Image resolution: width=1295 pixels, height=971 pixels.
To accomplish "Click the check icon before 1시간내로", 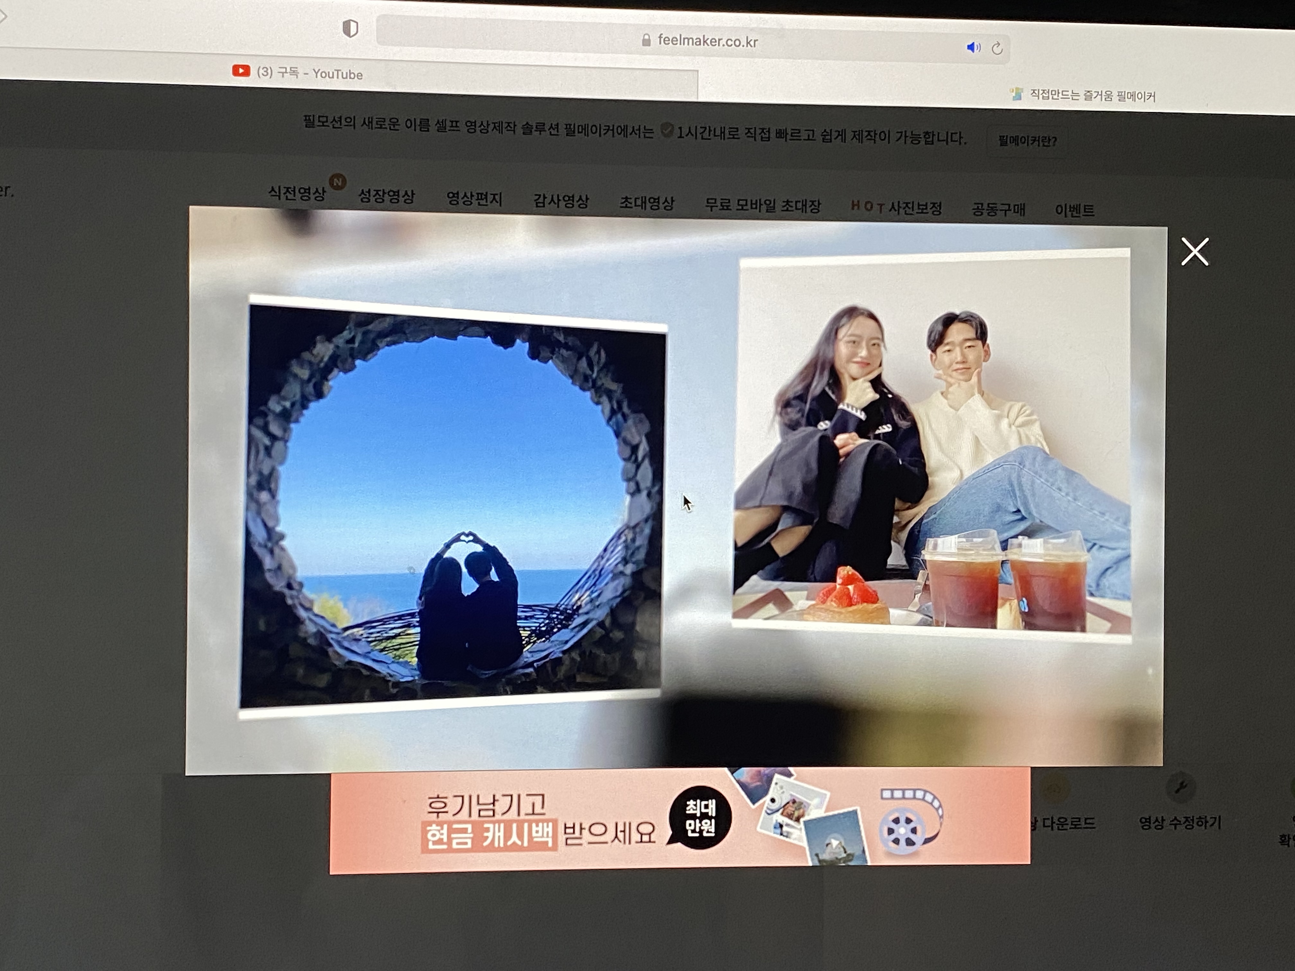I will pyautogui.click(x=667, y=130).
